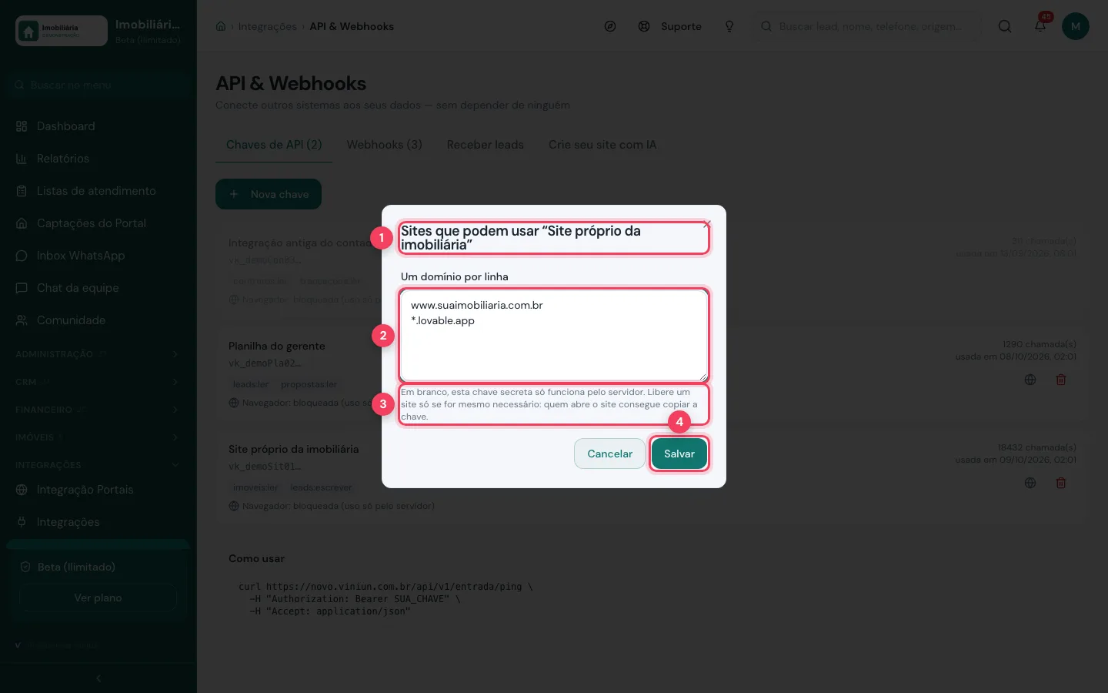Delete the Planilha do gerente key
The height and width of the screenshot is (693, 1108).
[1061, 380]
